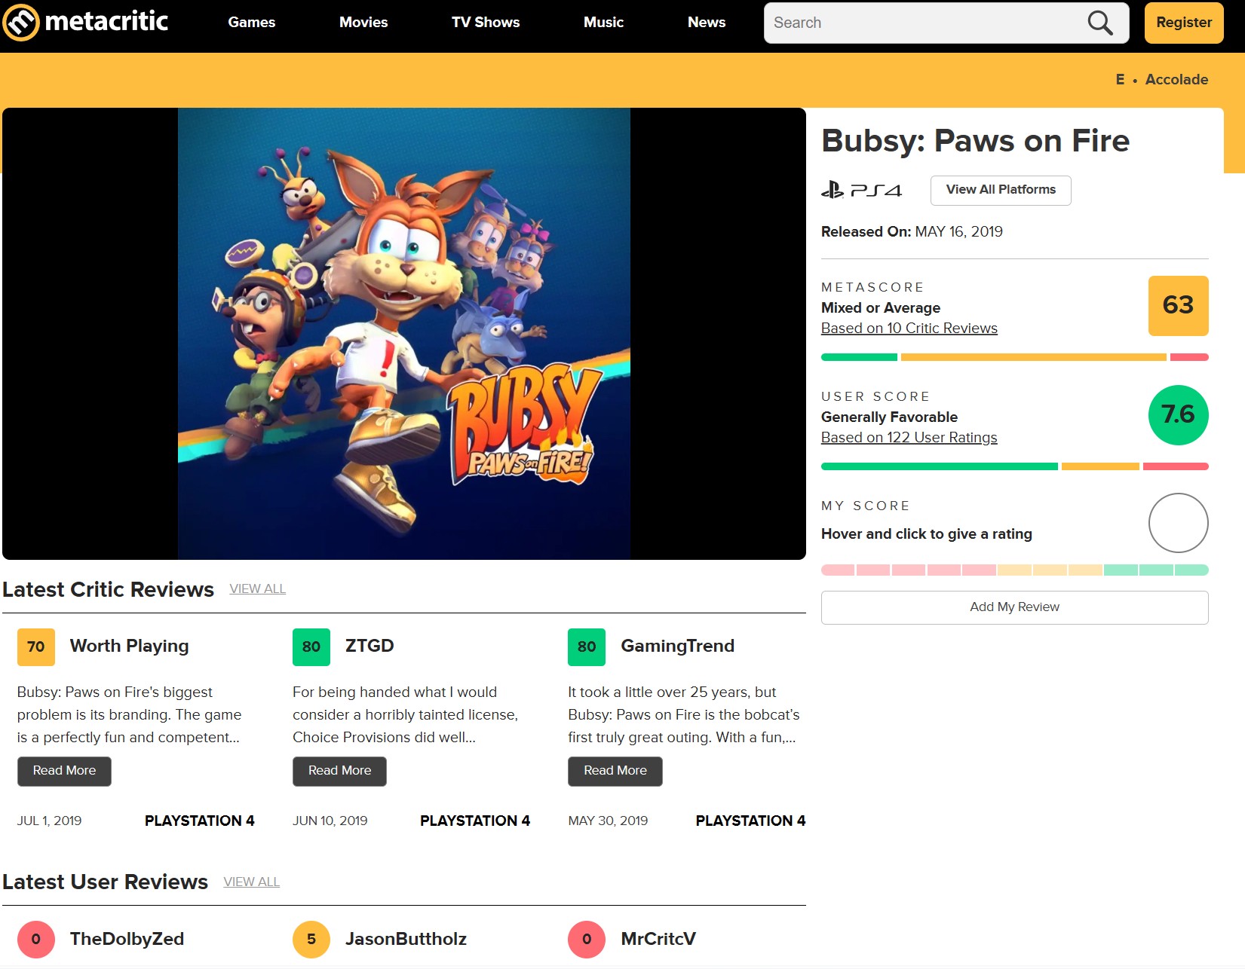Click the 63 Metascore badge
Image resolution: width=1245 pixels, height=969 pixels.
pos(1178,305)
